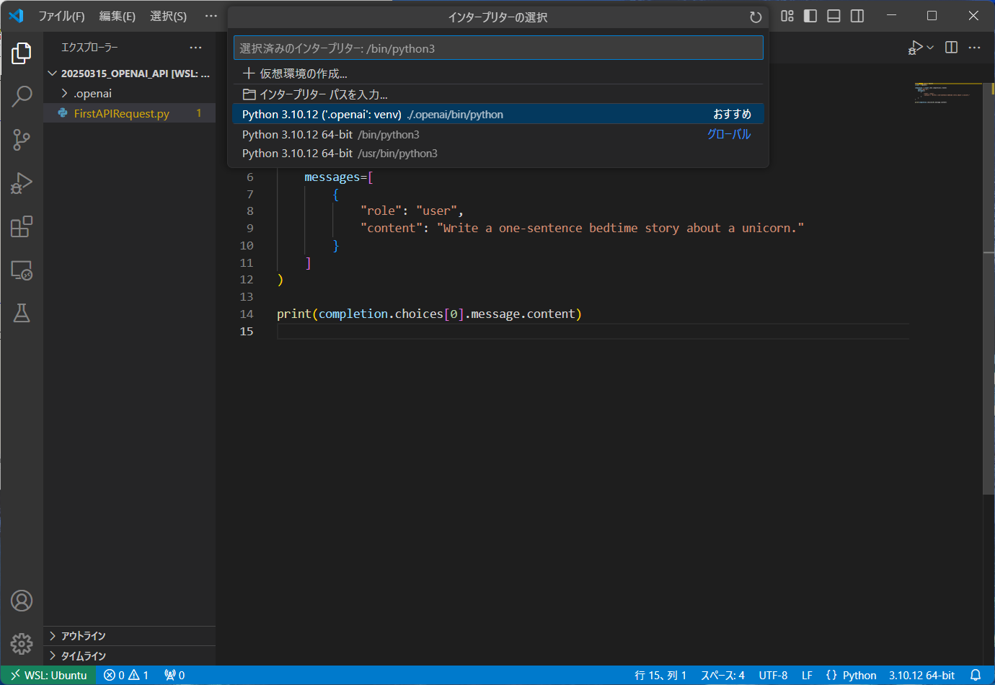Open the Source Control view
Viewport: 995px width, 685px height.
[22, 139]
